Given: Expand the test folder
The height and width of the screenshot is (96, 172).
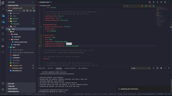Looking at the screenshot, I should pos(21,47).
